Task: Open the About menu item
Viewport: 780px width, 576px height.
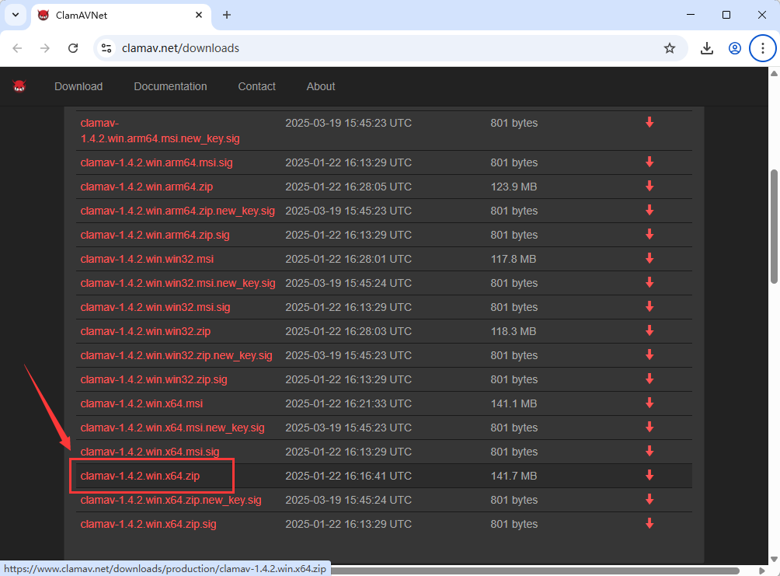Action: [321, 86]
